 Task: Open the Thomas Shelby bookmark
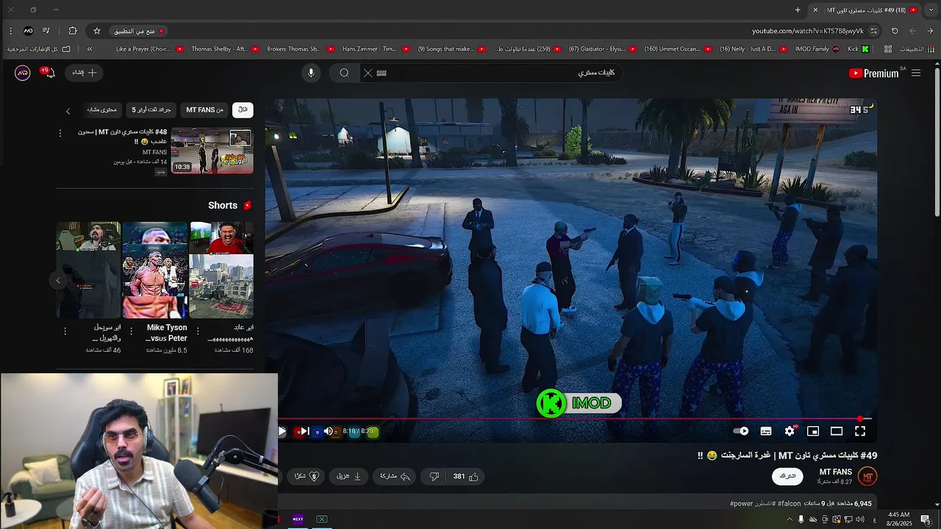224,48
